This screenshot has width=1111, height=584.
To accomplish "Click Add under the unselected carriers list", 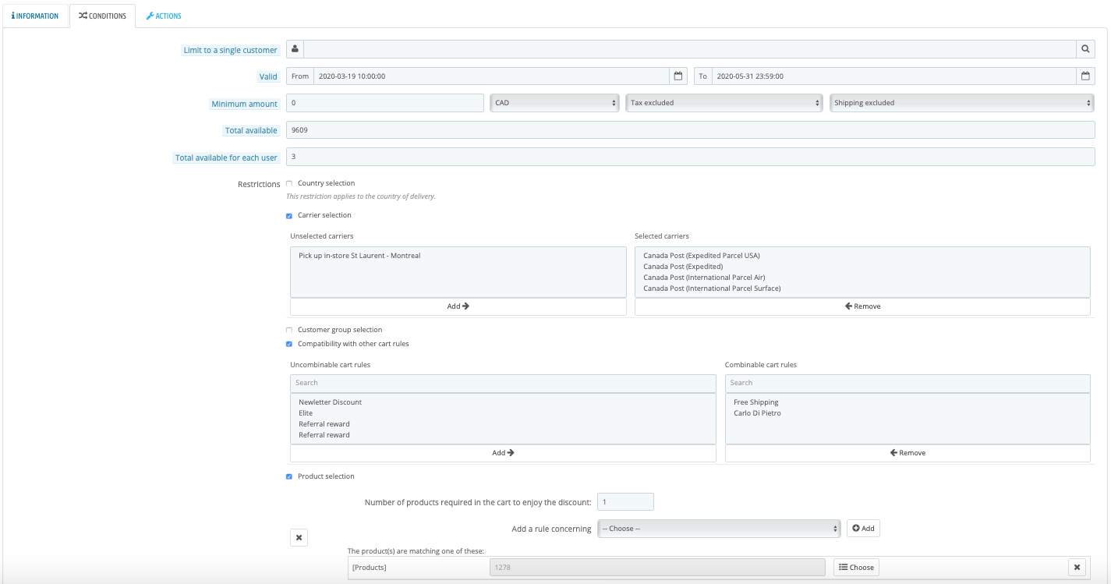I will coord(458,306).
